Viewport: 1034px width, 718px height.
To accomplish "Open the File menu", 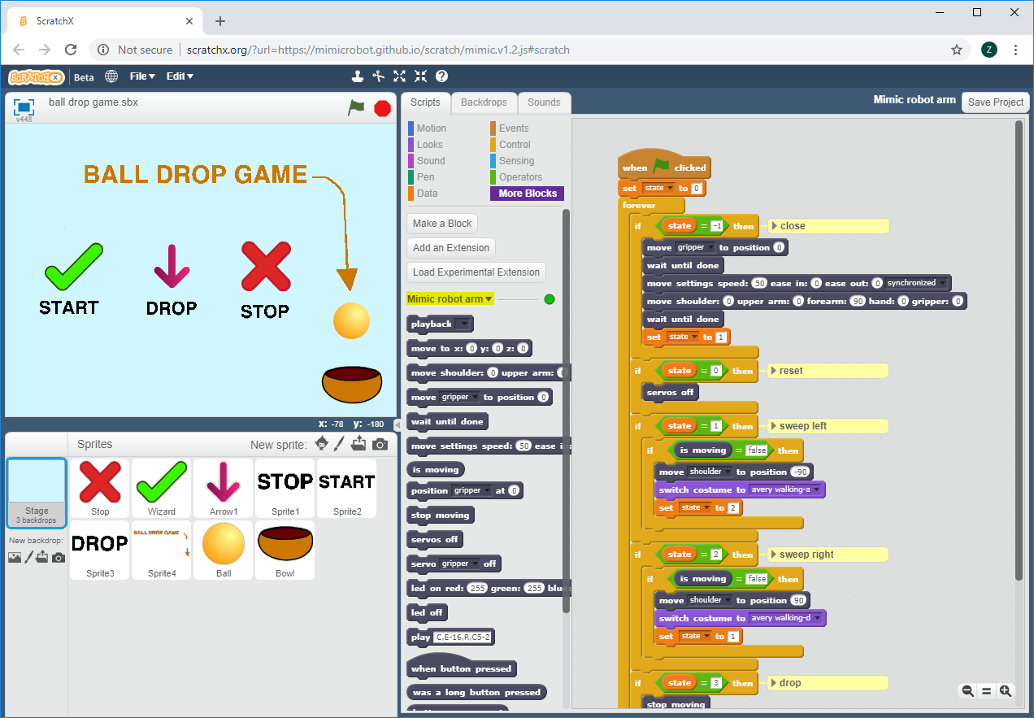I will [x=143, y=76].
